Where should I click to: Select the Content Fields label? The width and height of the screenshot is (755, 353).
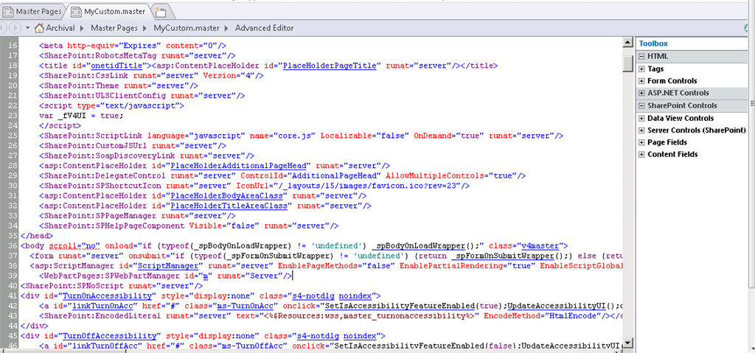[x=672, y=154]
